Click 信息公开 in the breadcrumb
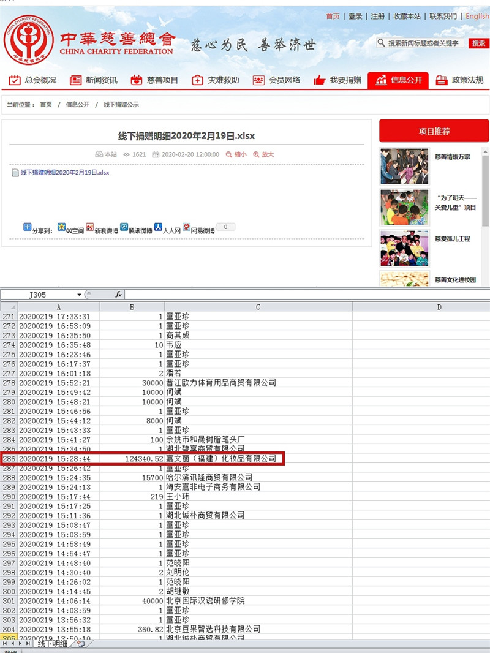The image size is (490, 653). click(77, 105)
